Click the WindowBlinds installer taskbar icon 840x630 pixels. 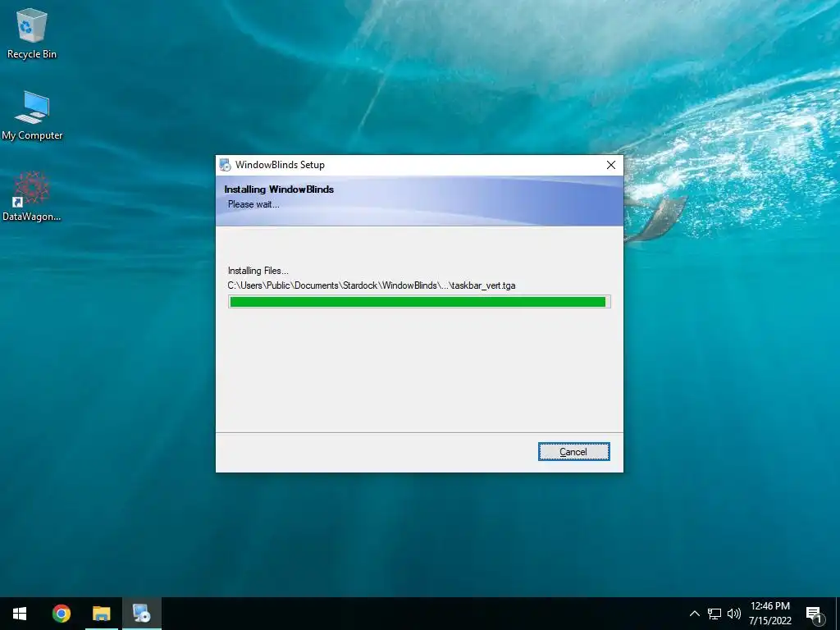[142, 614]
